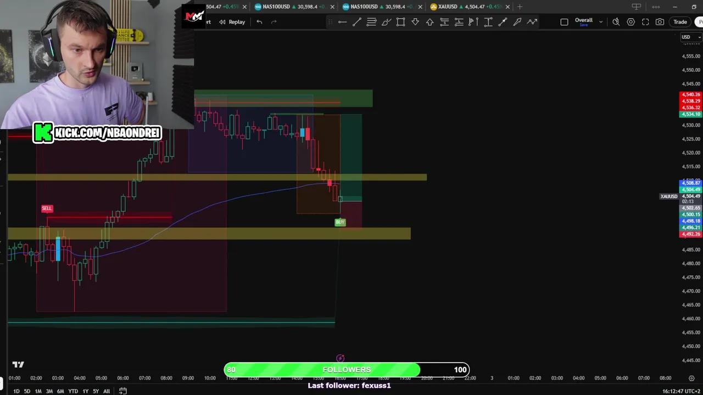The image size is (703, 395).
Task: Click the green 4,534.10 price label
Action: click(x=691, y=114)
